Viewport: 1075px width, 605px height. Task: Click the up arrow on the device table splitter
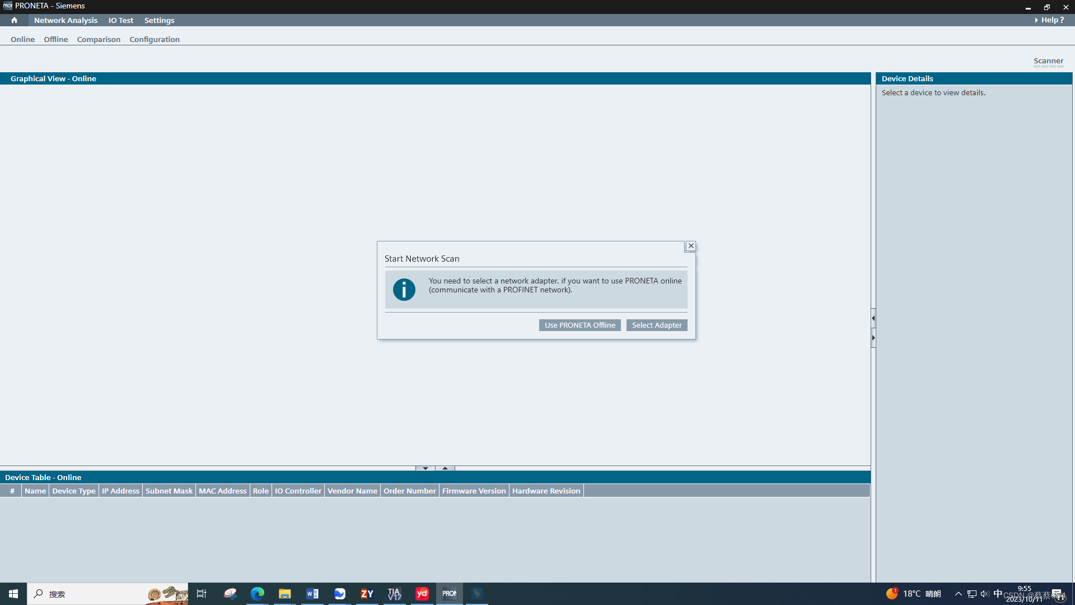point(445,468)
